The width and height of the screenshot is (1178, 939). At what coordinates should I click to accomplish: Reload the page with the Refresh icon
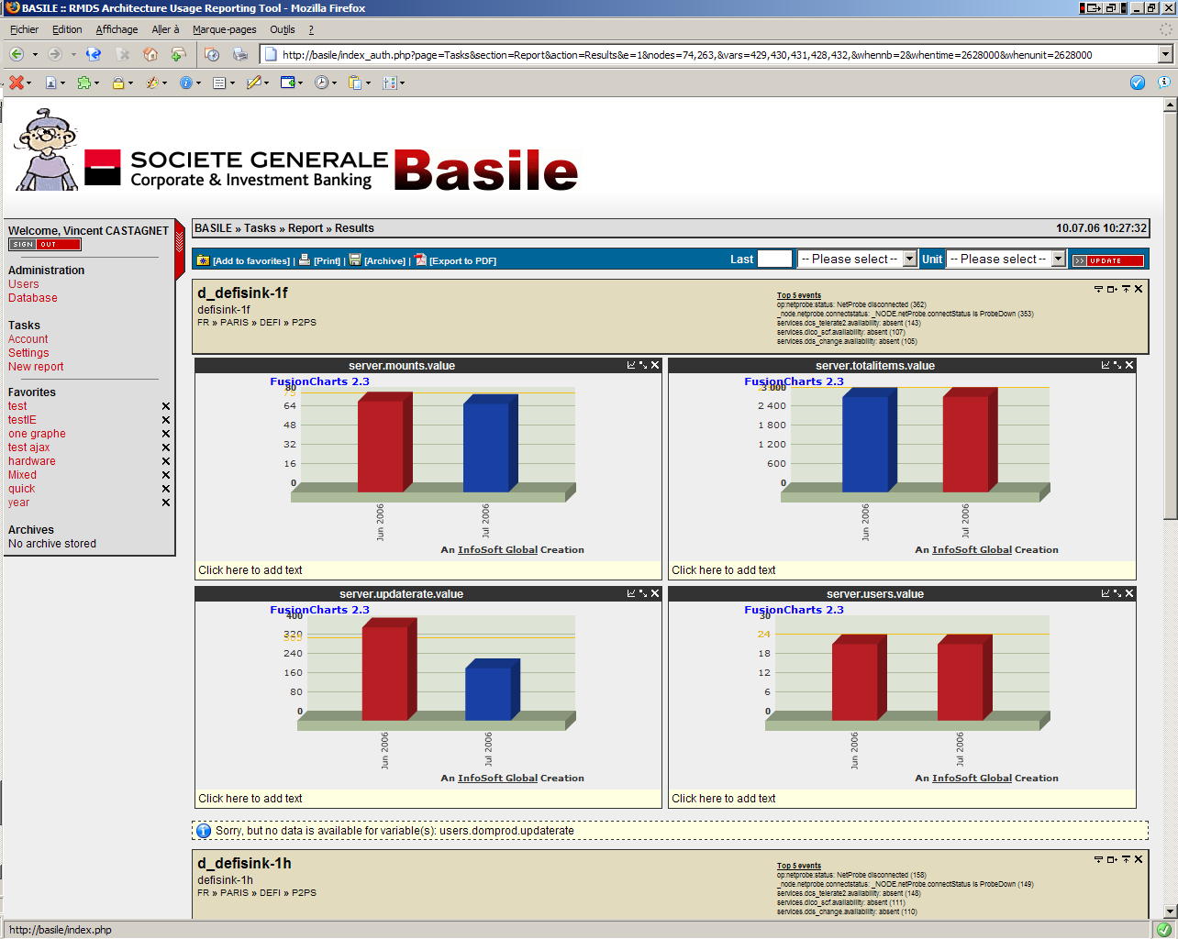pos(94,55)
